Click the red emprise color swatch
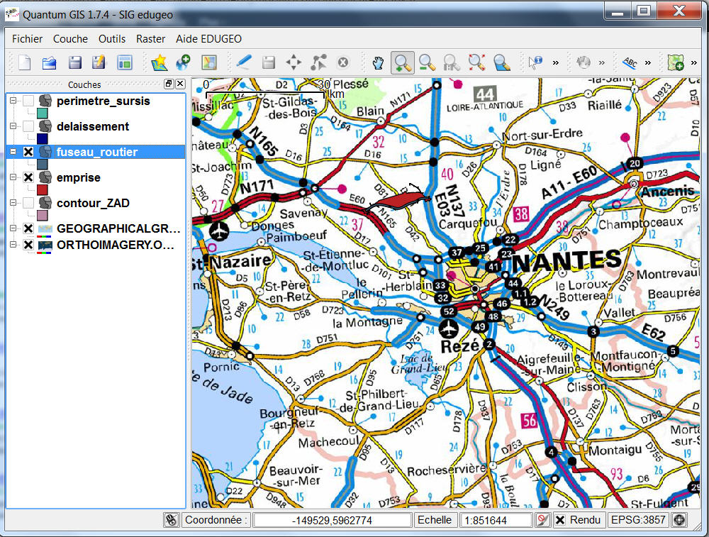This screenshot has height=537, width=709. click(42, 190)
